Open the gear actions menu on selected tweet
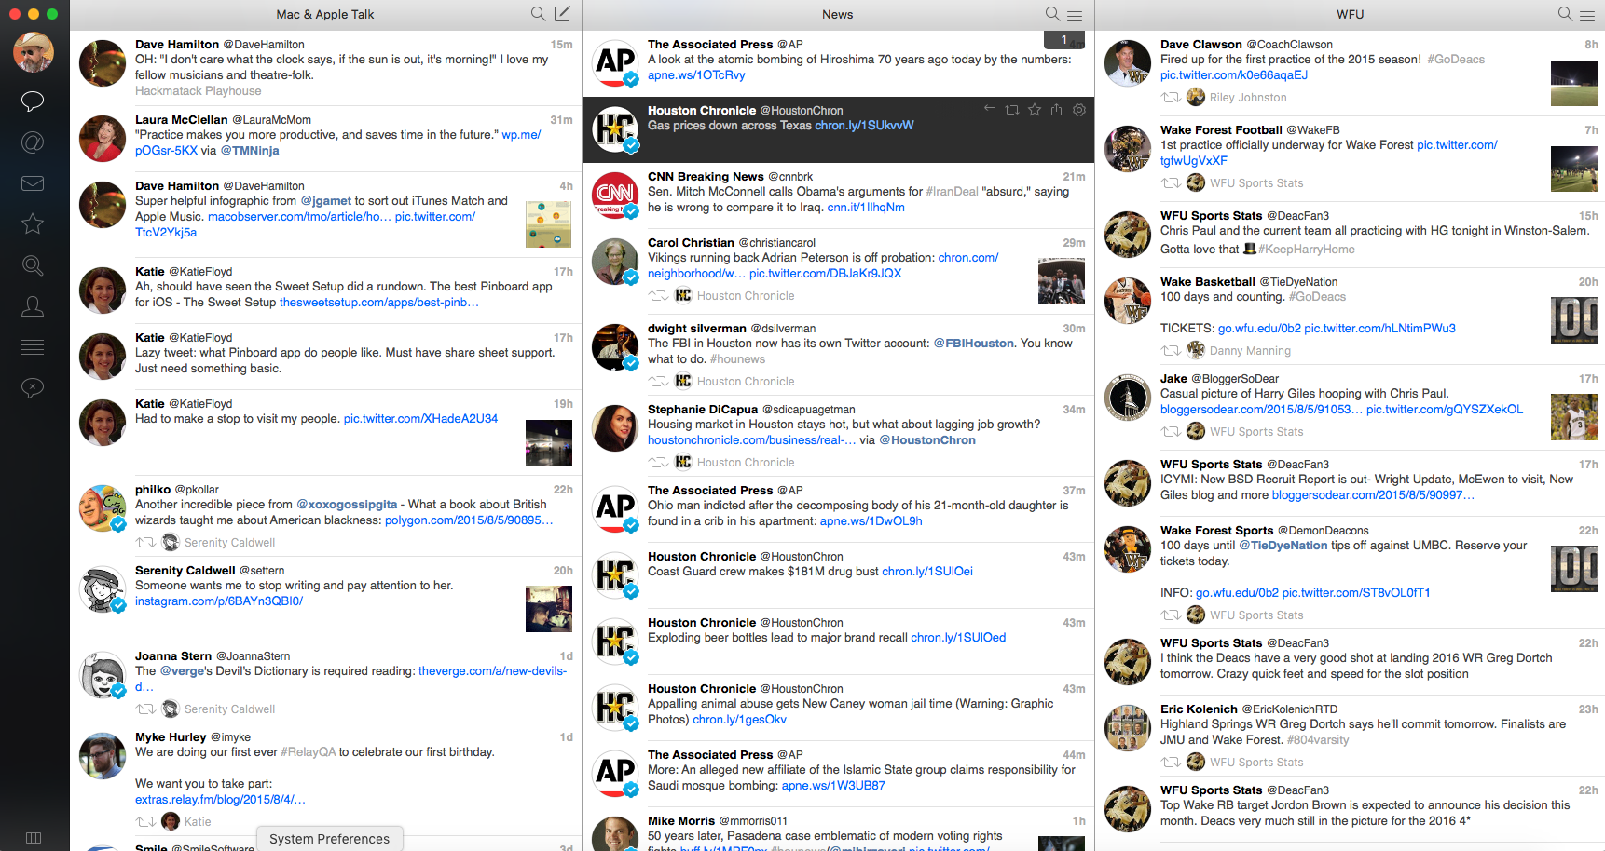1605x851 pixels. [1079, 110]
